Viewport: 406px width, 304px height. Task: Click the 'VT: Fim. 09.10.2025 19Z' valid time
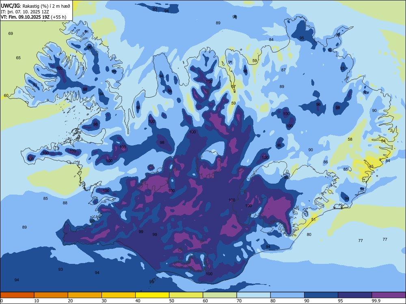point(25,17)
